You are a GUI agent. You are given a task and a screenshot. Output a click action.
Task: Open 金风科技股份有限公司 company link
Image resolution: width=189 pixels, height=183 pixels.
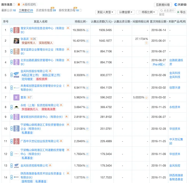[x=34, y=71]
